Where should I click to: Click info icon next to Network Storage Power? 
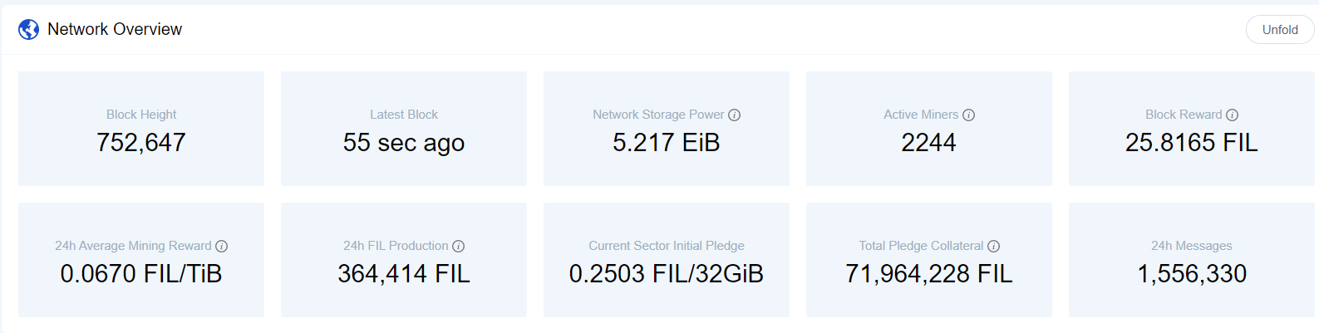pyautogui.click(x=735, y=115)
